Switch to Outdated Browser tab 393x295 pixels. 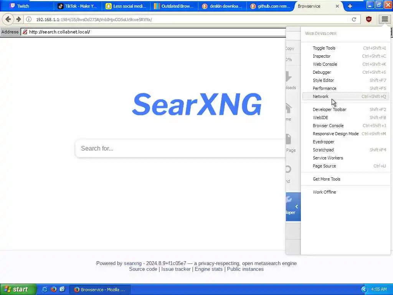pos(175,6)
